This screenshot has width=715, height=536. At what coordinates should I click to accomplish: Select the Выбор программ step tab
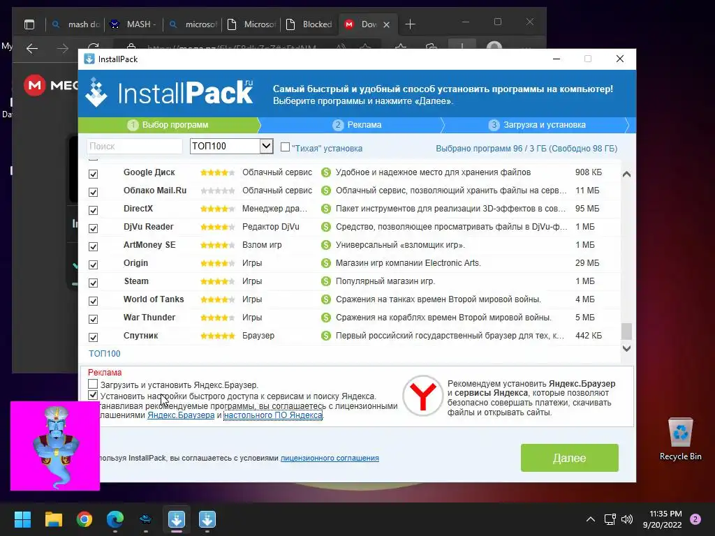point(169,125)
